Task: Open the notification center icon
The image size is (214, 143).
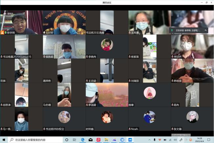Action: tap(209, 140)
